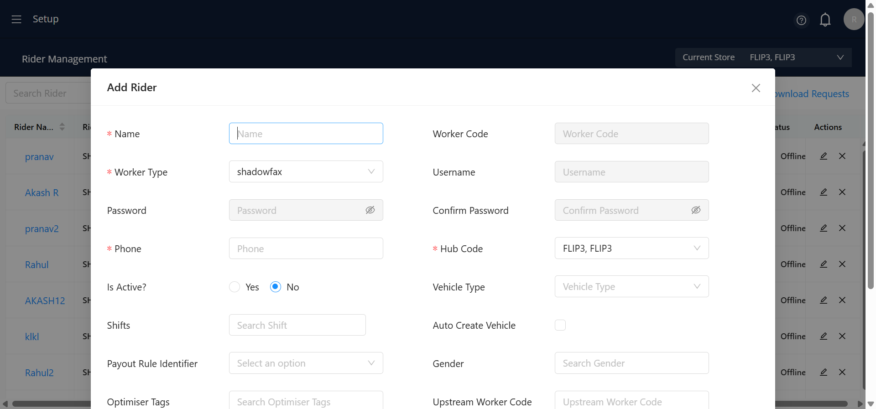Click the help question mark icon

click(801, 20)
